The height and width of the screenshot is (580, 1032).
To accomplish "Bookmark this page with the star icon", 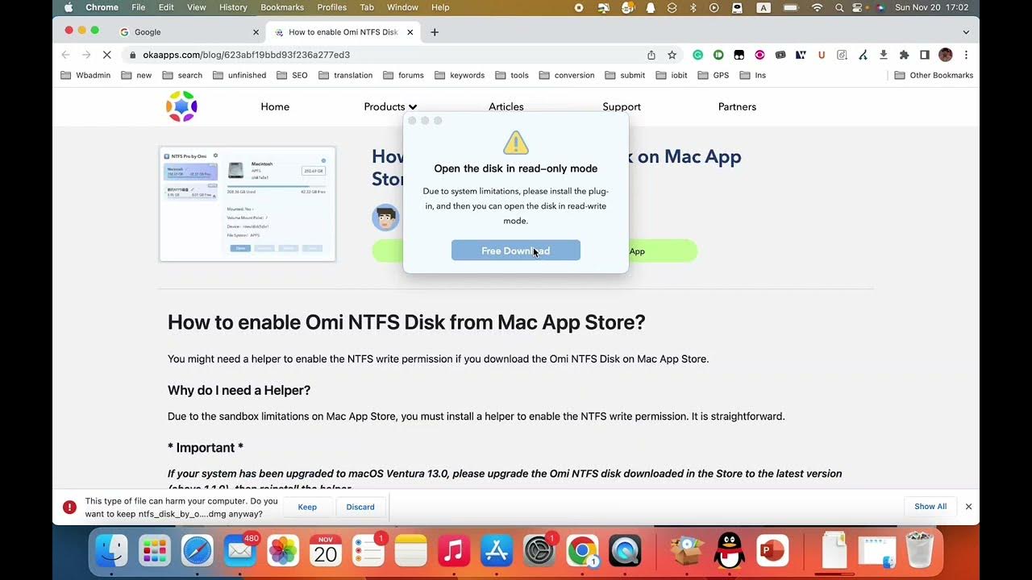I will (672, 55).
